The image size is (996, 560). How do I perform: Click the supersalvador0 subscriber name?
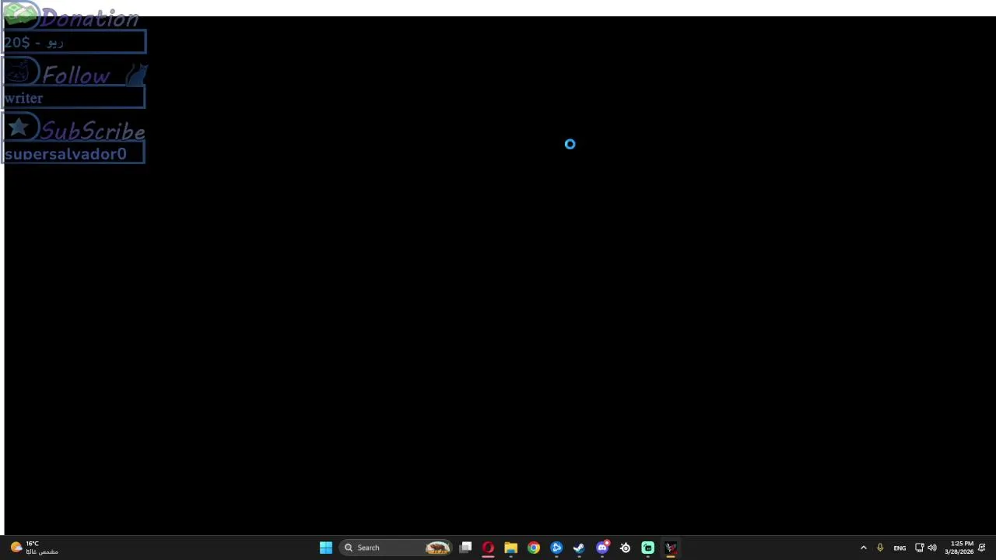pyautogui.click(x=65, y=154)
